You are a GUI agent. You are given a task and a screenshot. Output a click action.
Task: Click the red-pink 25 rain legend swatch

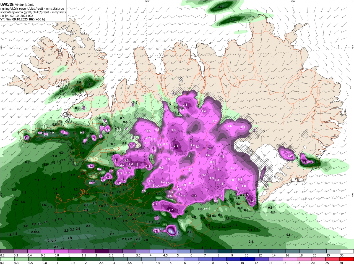click(x=332, y=259)
